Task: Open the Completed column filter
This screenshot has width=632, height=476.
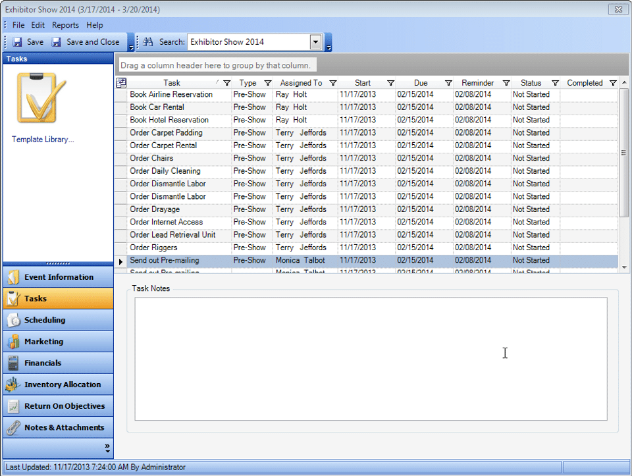Action: click(613, 83)
